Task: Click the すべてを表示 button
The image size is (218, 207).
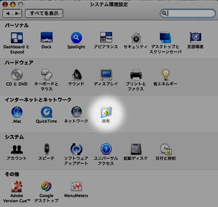Action: click(44, 13)
